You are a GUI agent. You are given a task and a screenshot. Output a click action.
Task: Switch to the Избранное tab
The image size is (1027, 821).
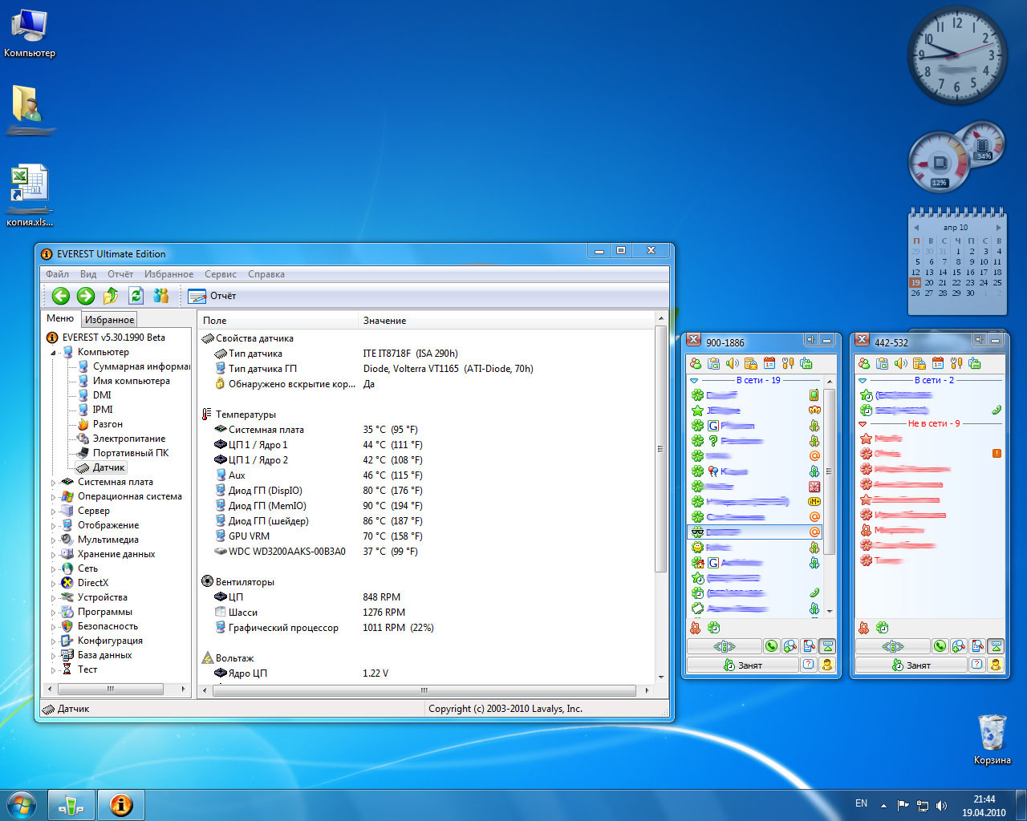coord(110,320)
